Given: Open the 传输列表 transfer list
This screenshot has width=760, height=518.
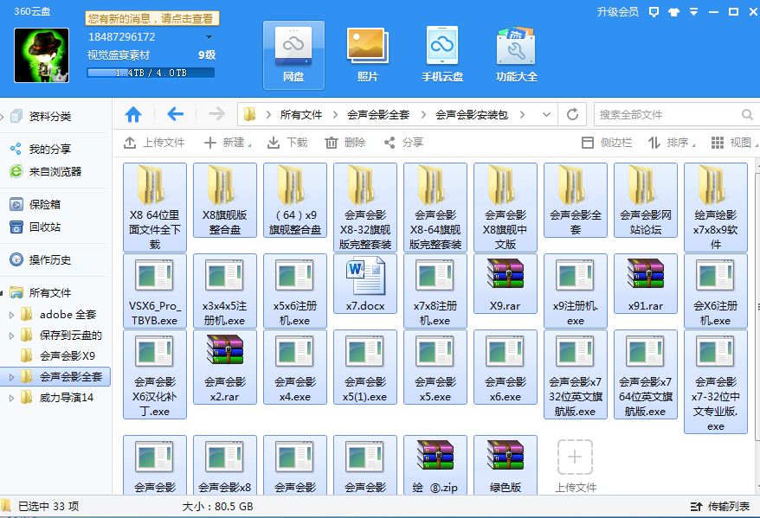Looking at the screenshot, I should point(720,507).
